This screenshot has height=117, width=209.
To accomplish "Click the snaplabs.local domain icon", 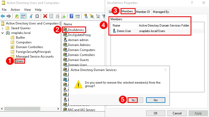I will [x=8, y=33].
